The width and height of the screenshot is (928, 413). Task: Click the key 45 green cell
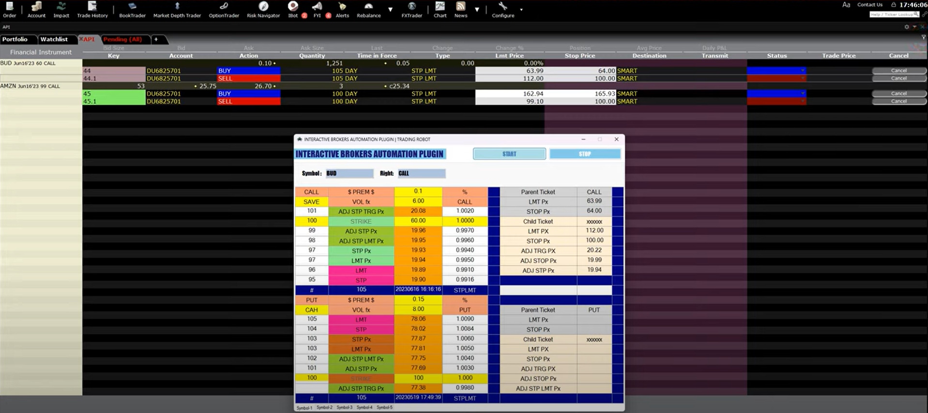(x=114, y=93)
